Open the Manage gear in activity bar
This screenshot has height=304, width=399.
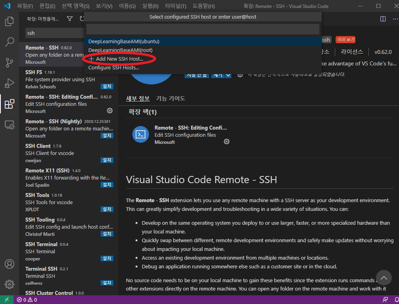[x=10, y=284]
